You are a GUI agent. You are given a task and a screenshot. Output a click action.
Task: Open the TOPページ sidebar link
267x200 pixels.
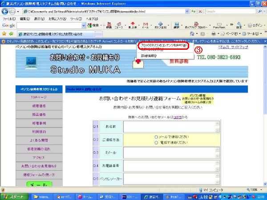coord(39,97)
